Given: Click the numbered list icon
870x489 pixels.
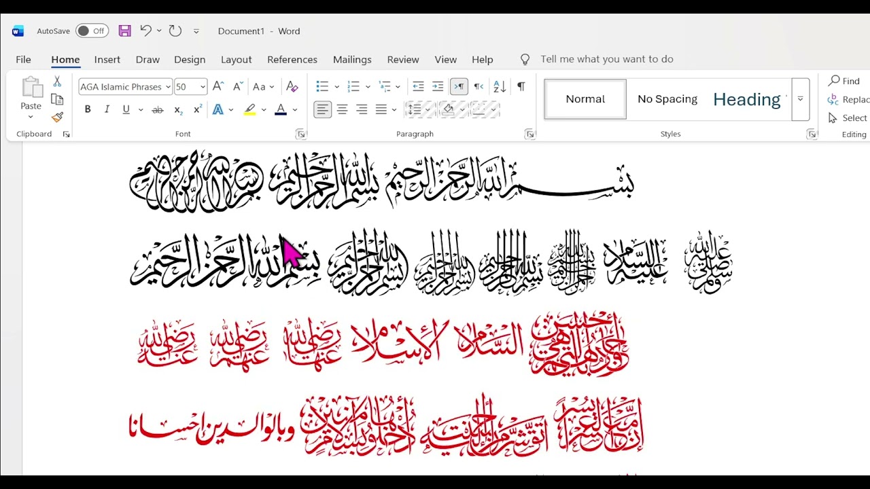Looking at the screenshot, I should pos(353,86).
